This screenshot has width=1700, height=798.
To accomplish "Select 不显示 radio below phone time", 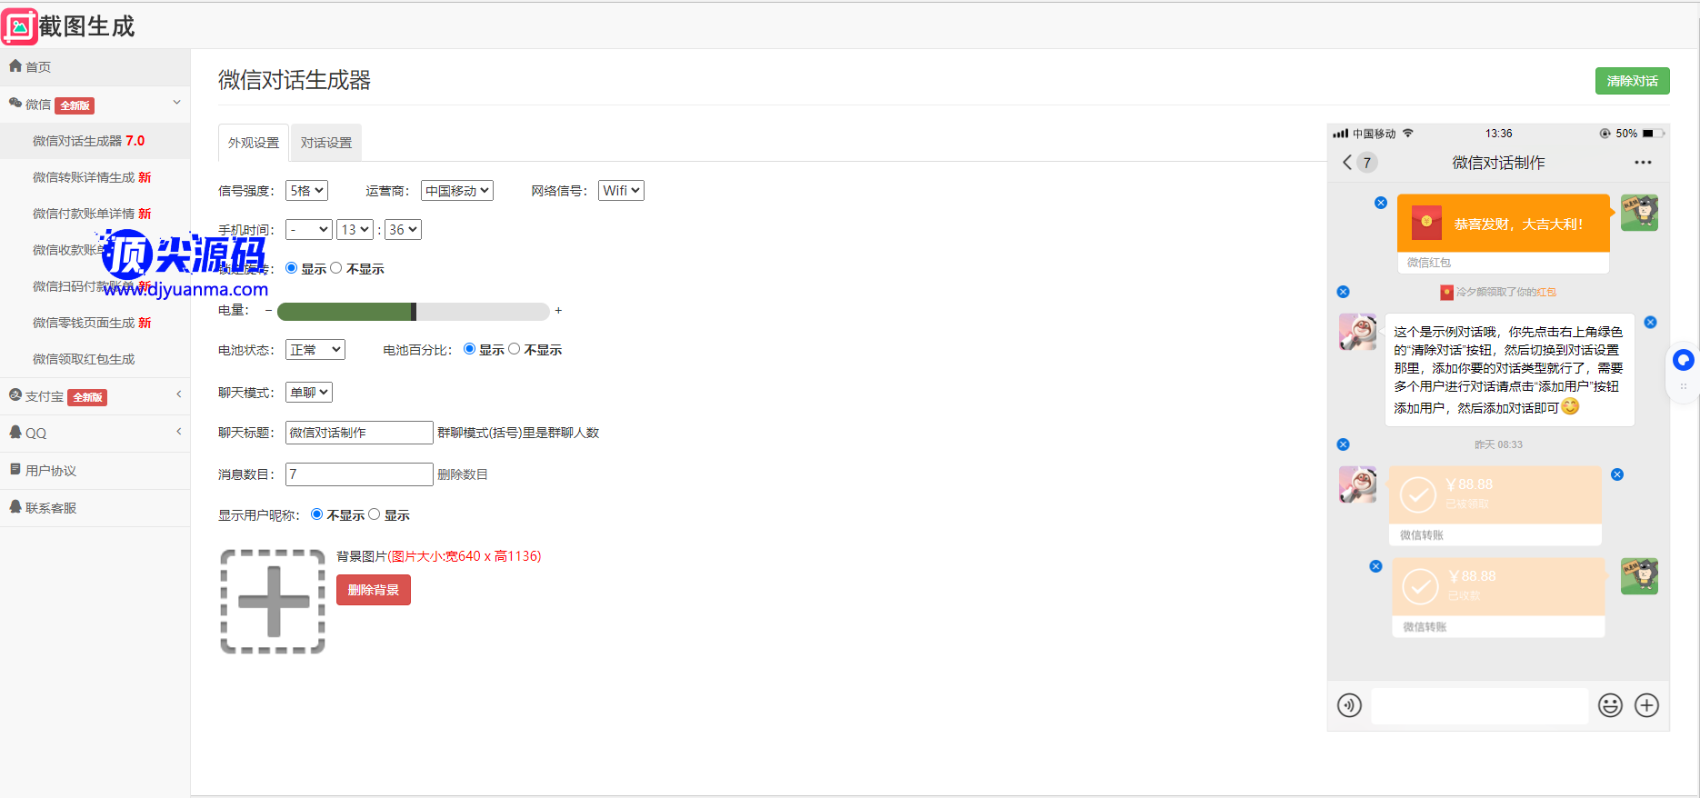I will coord(336,268).
